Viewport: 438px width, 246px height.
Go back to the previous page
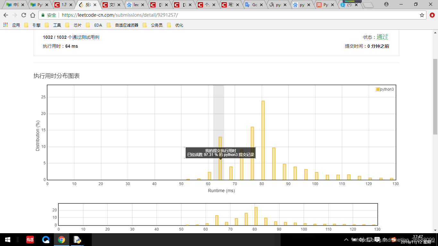point(6,15)
